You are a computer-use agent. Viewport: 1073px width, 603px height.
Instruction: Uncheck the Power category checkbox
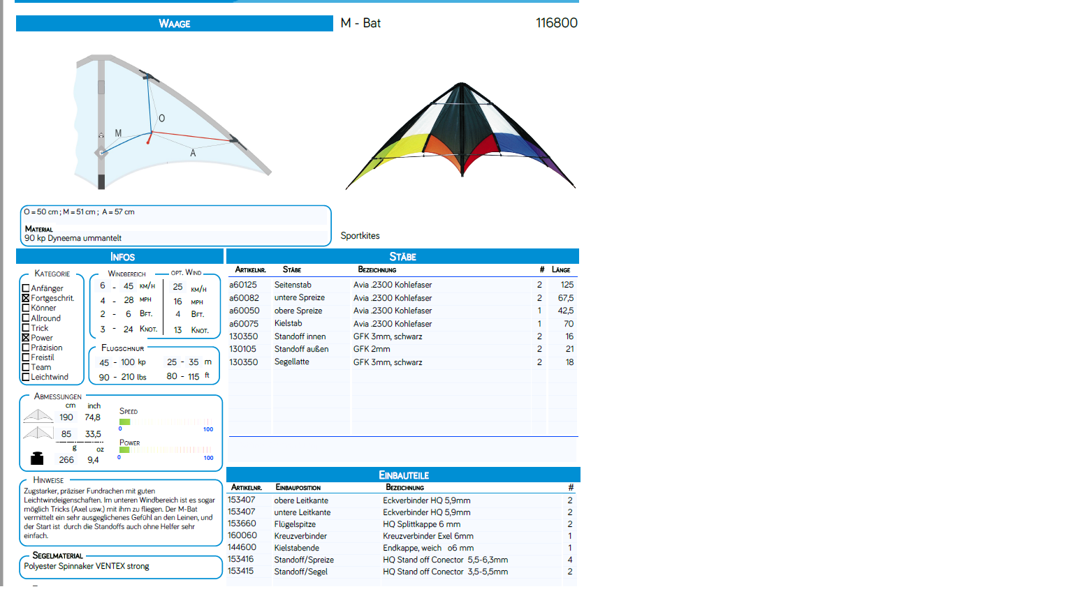[x=26, y=338]
